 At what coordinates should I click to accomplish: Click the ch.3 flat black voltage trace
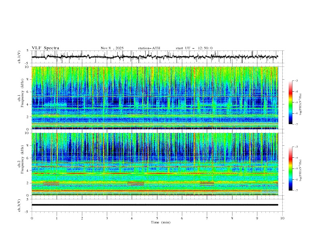155,205
